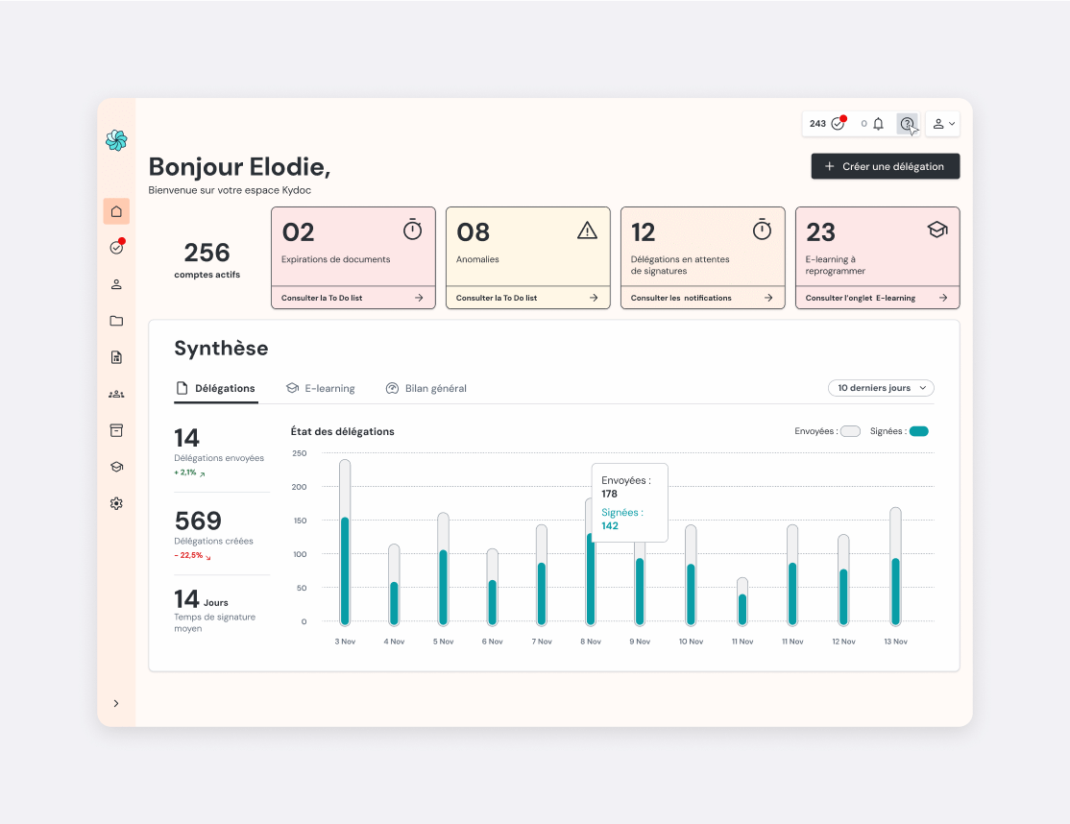Open the tasks checkmark icon in sidebar

click(x=116, y=248)
